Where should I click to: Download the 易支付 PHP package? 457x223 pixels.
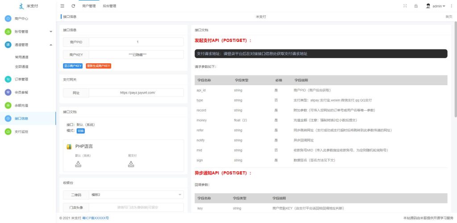point(131,164)
